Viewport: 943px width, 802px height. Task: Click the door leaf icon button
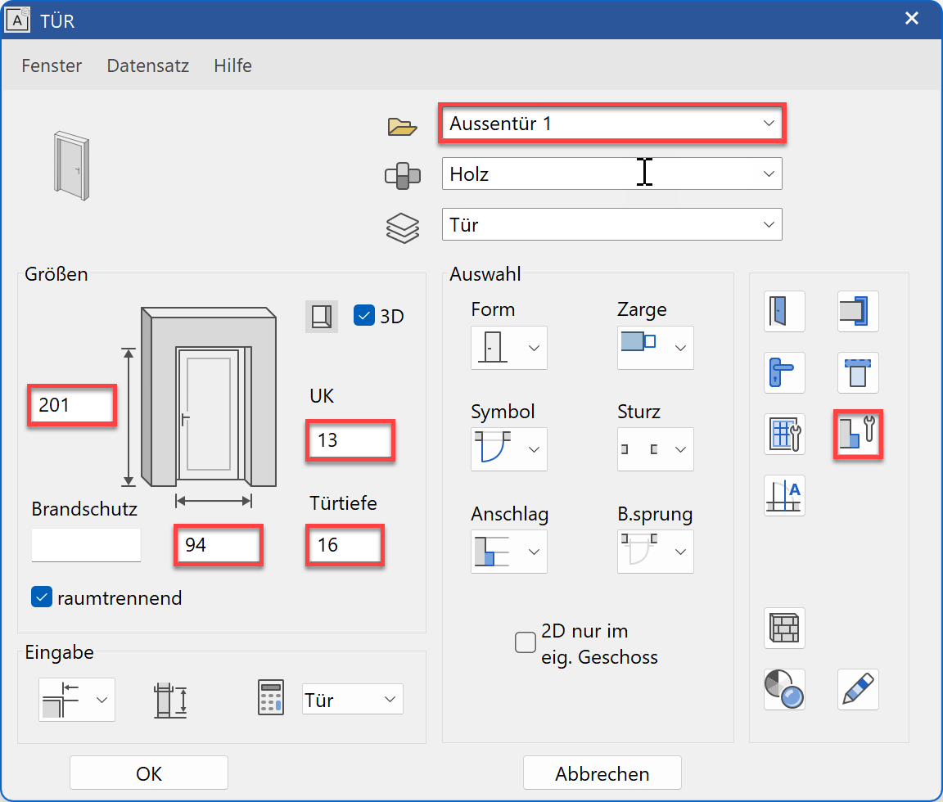pos(784,312)
